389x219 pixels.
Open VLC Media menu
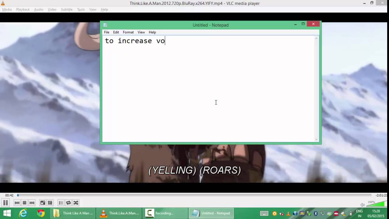point(7,9)
